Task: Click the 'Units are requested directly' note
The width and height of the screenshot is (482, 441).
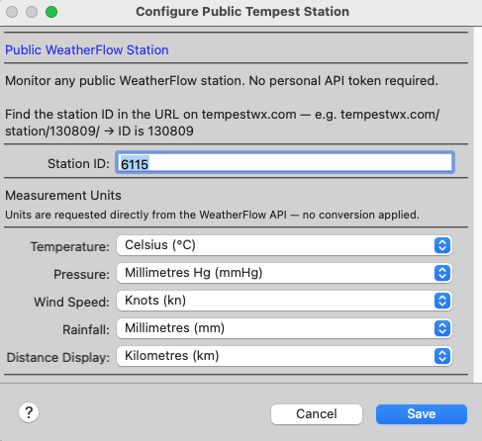Action: 212,215
